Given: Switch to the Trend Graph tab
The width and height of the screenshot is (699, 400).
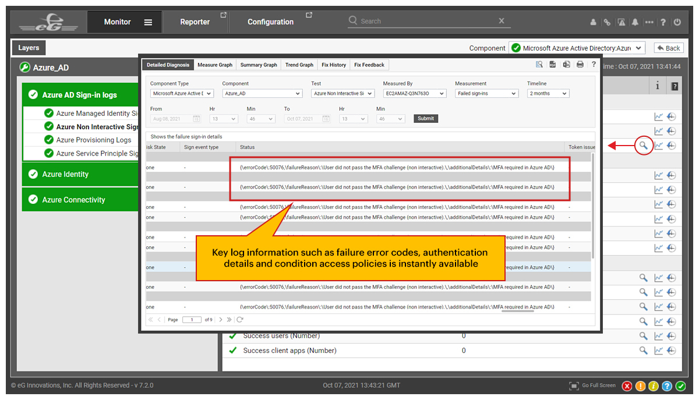Looking at the screenshot, I should click(x=299, y=65).
